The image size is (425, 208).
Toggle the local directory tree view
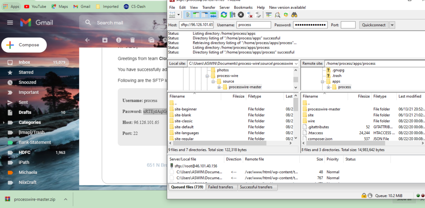click(x=196, y=15)
